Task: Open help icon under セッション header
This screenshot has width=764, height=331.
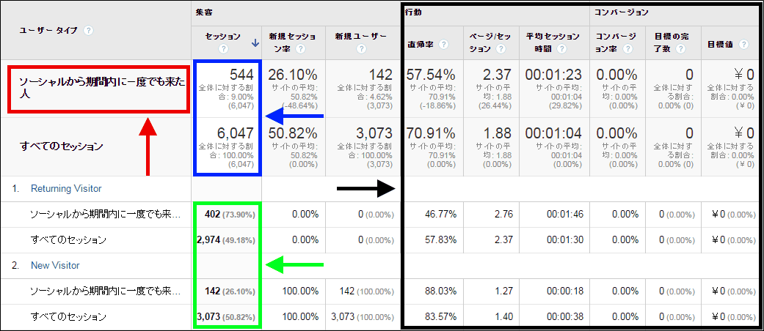Action: [x=224, y=48]
